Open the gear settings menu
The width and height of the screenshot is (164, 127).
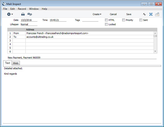10,14
